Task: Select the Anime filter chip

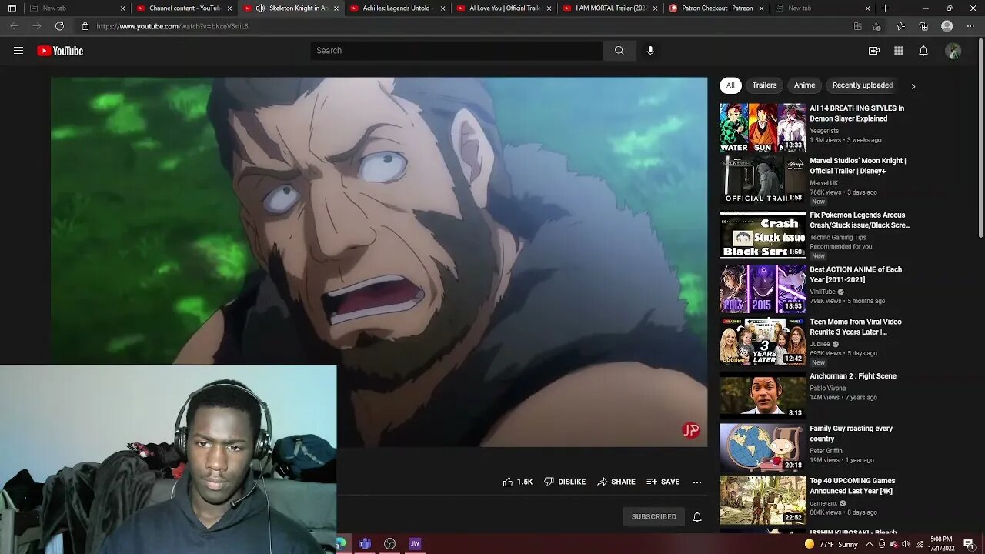Action: (x=804, y=85)
